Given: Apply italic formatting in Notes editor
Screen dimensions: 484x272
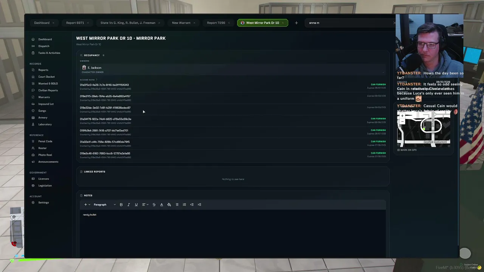Looking at the screenshot, I should pos(129,205).
